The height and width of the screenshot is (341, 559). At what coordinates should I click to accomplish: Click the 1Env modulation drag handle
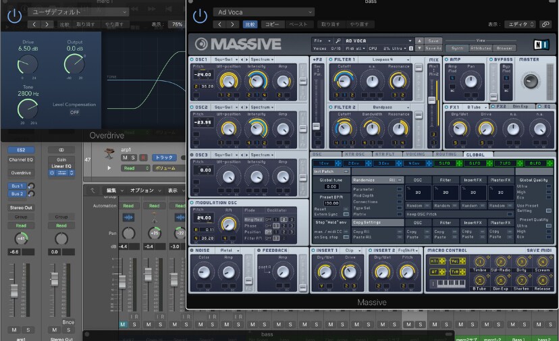338,163
